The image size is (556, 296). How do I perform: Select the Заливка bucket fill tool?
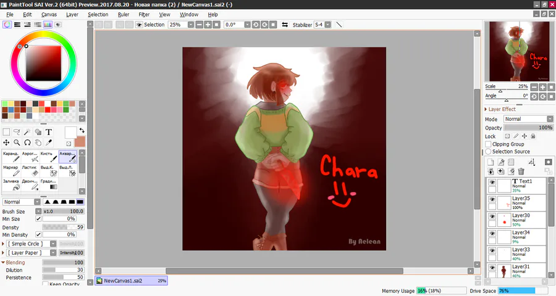click(11, 184)
